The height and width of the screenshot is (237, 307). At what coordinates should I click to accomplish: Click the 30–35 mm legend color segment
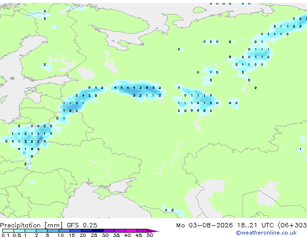point(108,231)
